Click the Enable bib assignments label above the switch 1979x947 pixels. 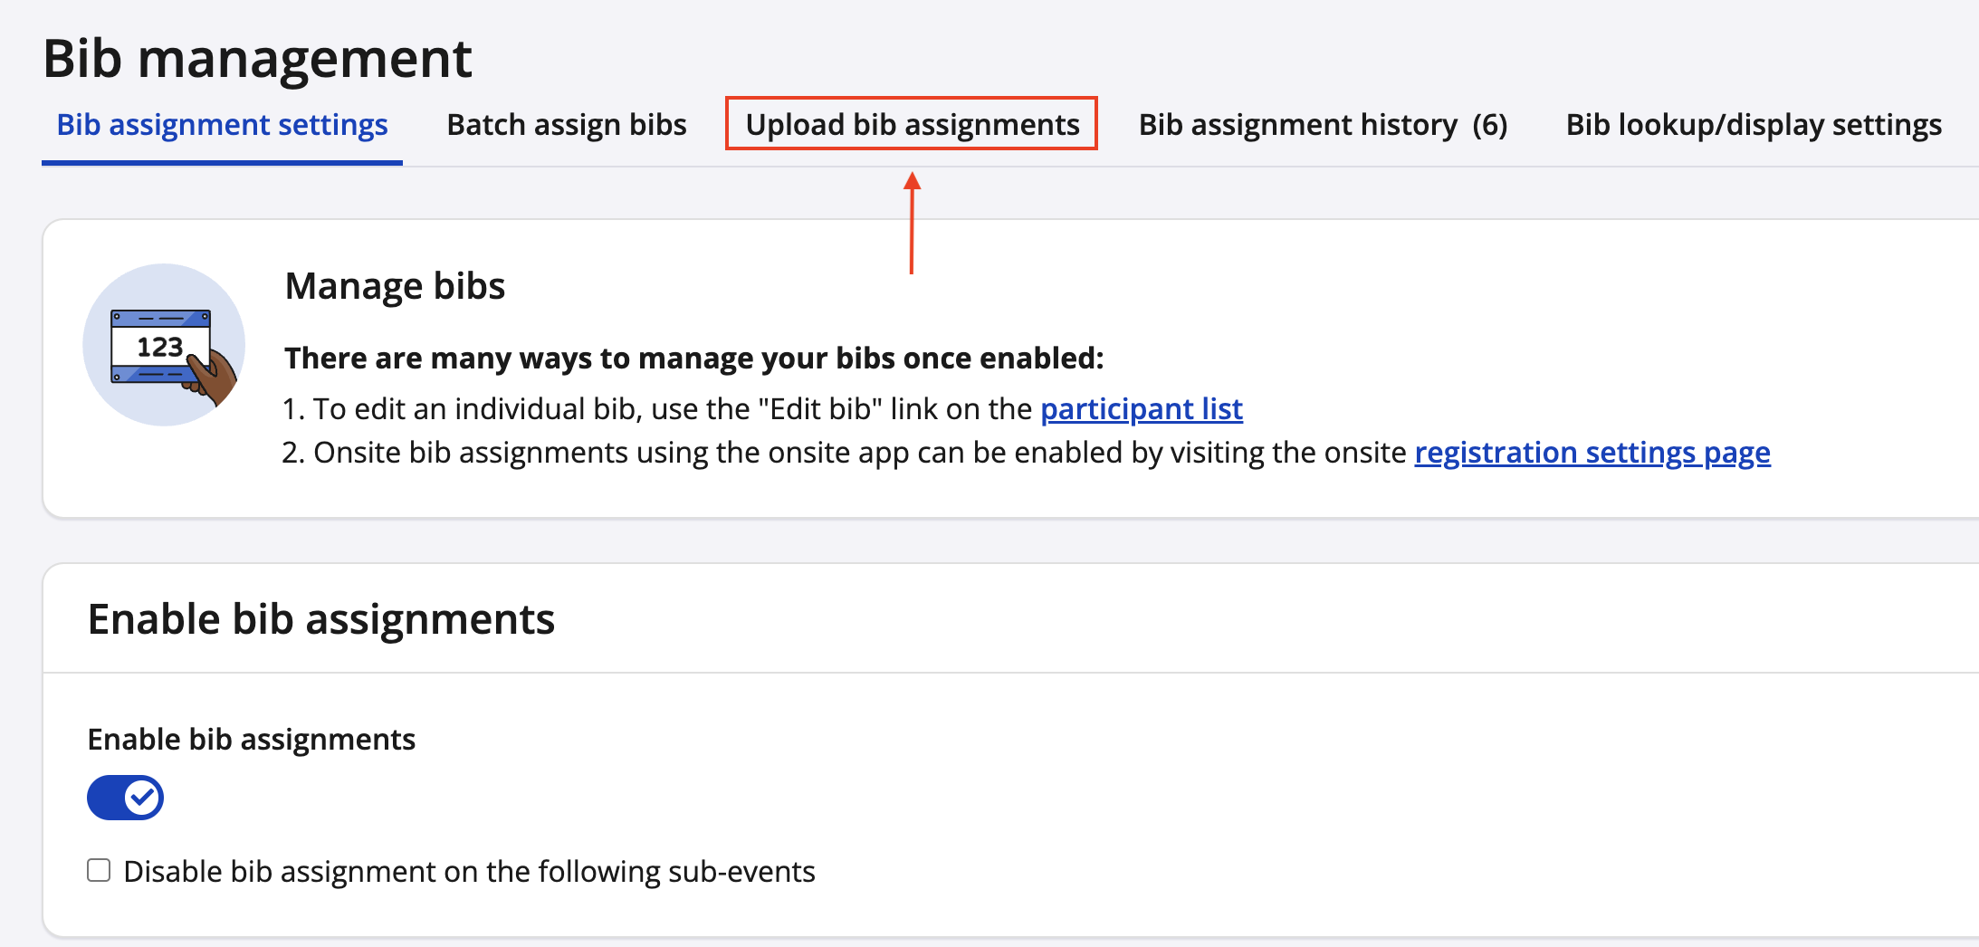pyautogui.click(x=251, y=740)
